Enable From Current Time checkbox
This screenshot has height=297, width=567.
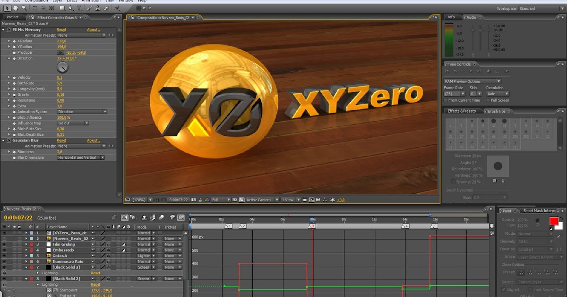[446, 100]
